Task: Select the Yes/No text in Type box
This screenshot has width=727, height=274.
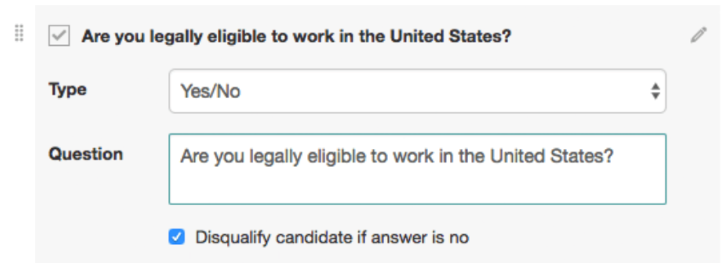Action: [210, 92]
